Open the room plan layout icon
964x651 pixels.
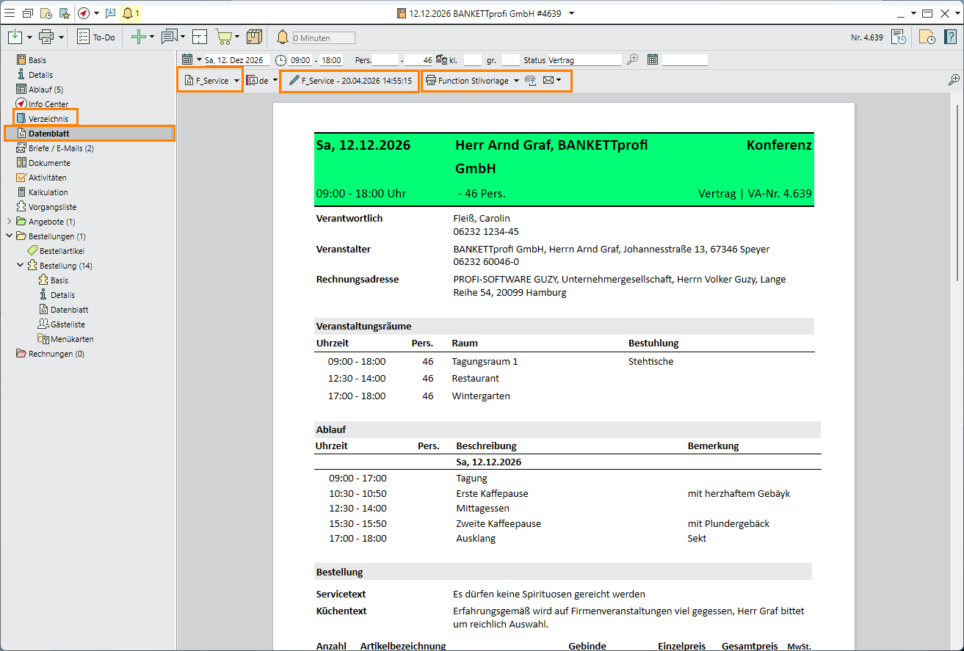(x=200, y=37)
